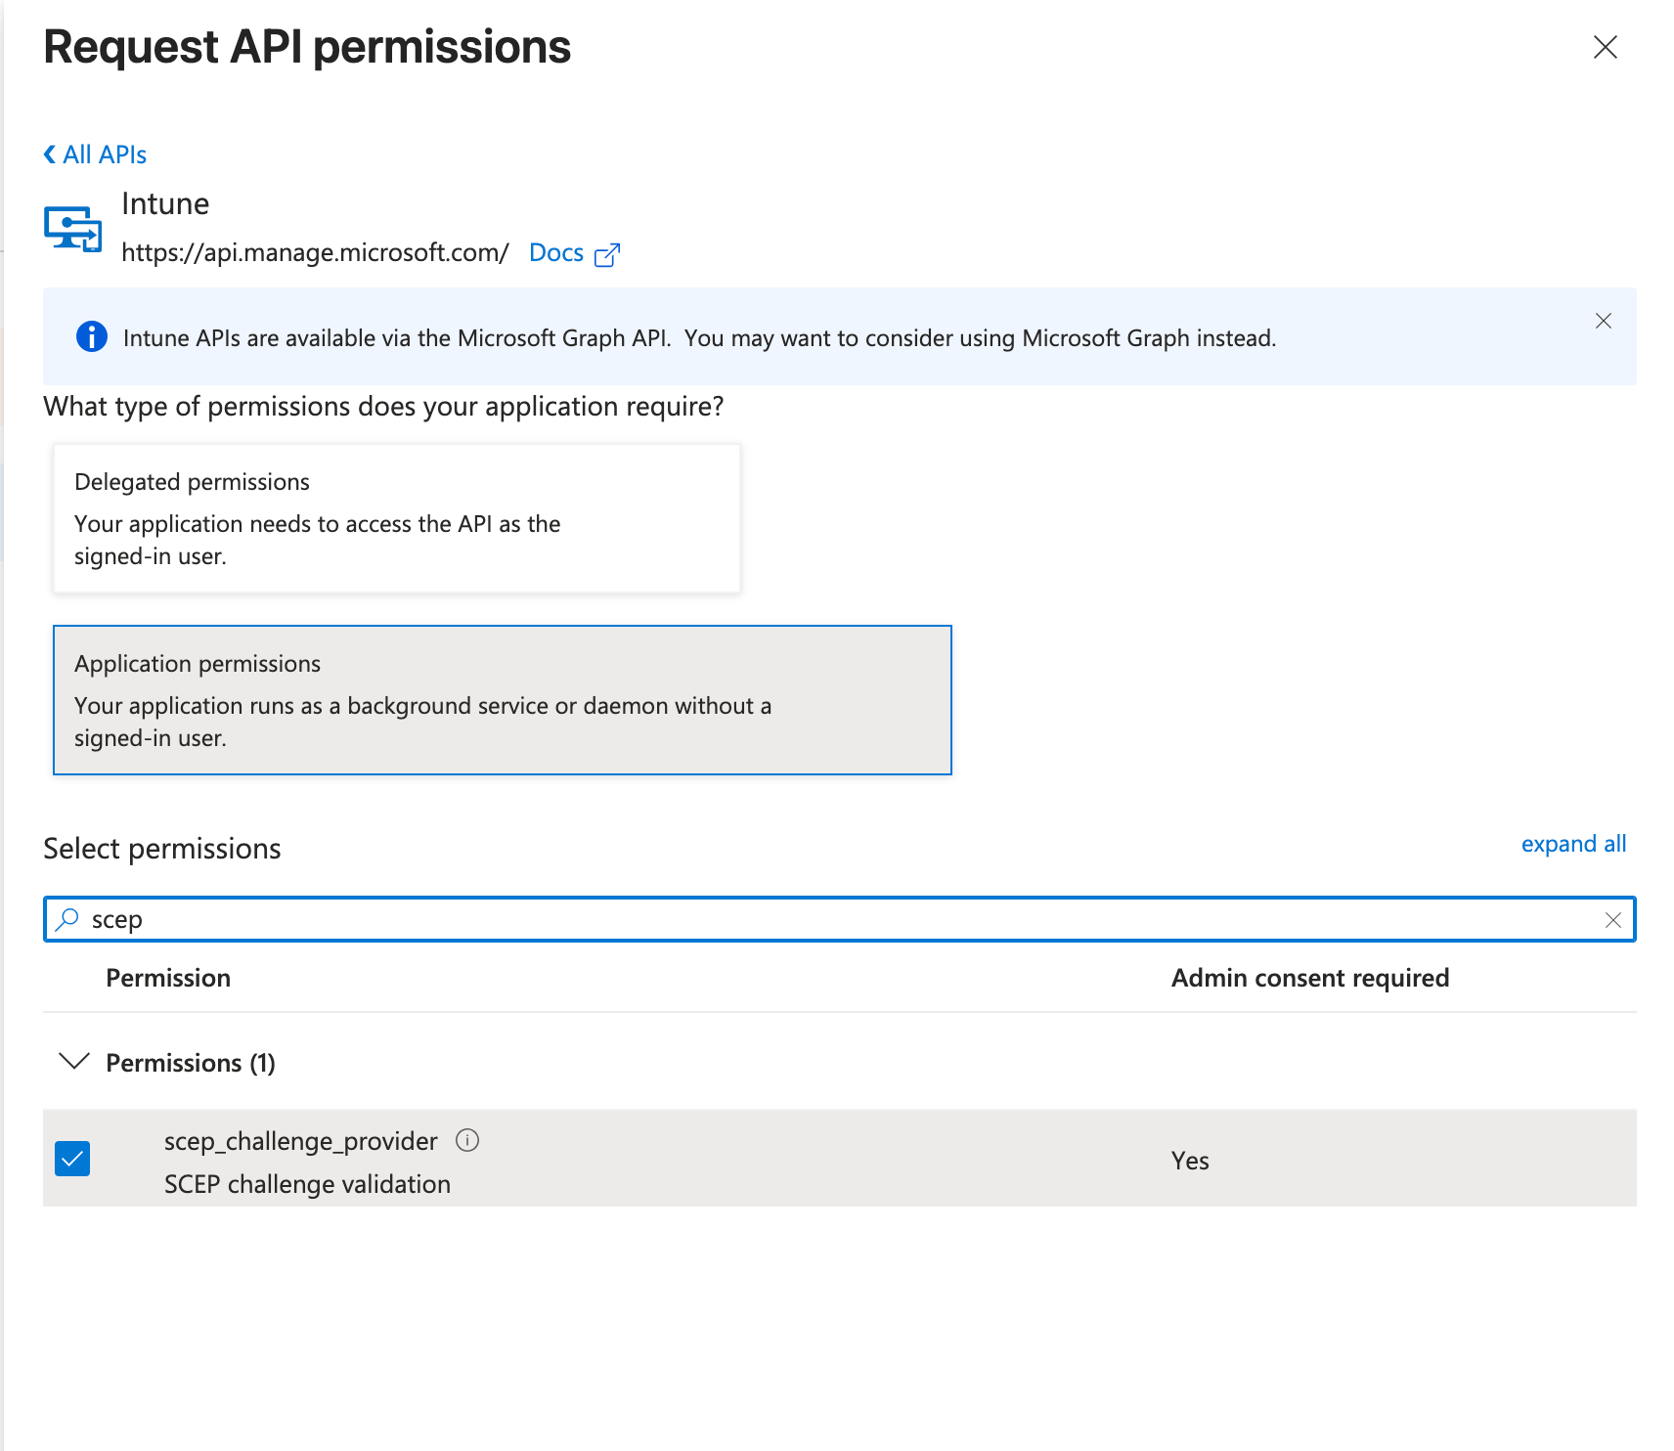Open Docs via the external link icon
Screen dimensions: 1674x1451
pyautogui.click(x=607, y=253)
